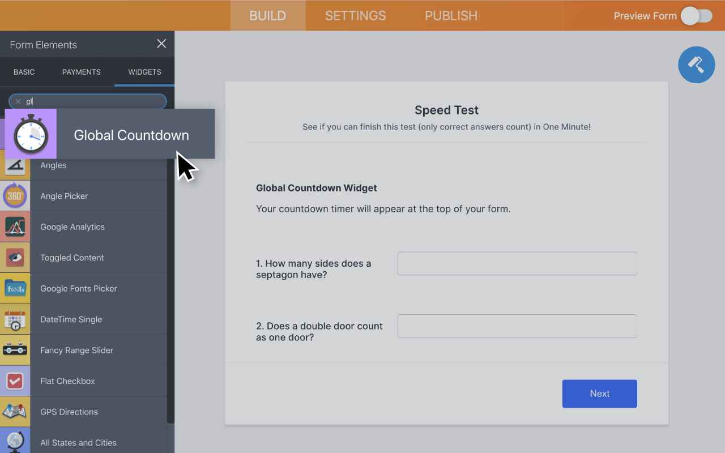Image resolution: width=725 pixels, height=453 pixels.
Task: Click the Flat Checkbox widget icon
Action: 15,381
